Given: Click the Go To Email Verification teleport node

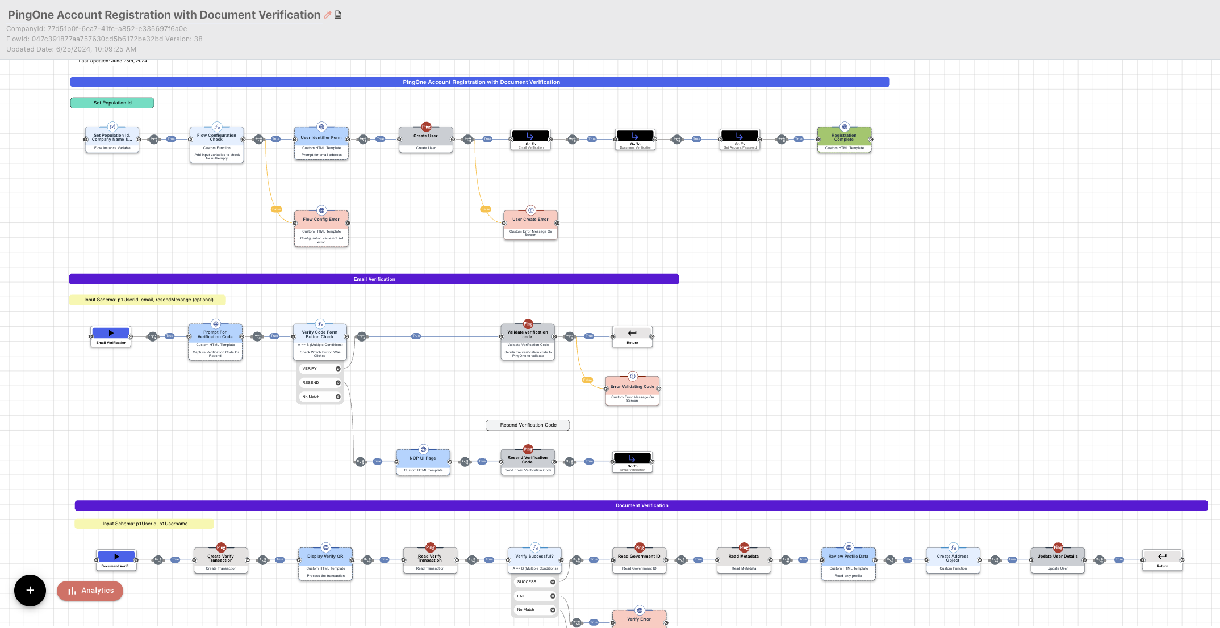Looking at the screenshot, I should click(530, 139).
